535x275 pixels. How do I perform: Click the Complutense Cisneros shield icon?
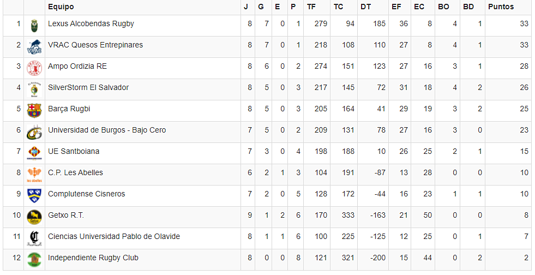pyautogui.click(x=34, y=195)
